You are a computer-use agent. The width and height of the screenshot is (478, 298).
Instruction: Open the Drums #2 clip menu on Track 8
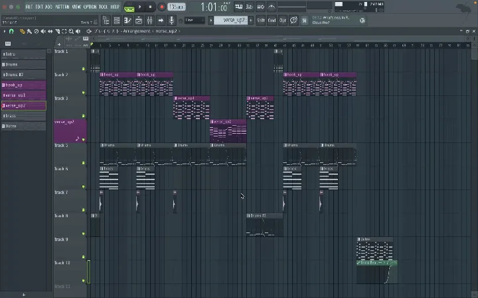(x=248, y=216)
